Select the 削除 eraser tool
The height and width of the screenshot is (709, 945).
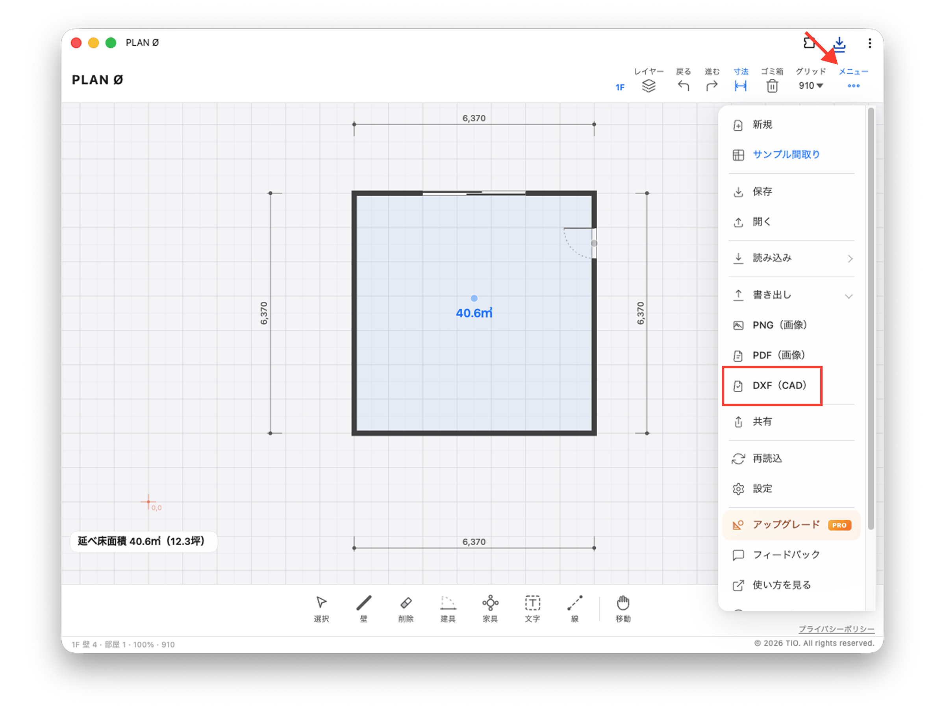[x=406, y=609]
